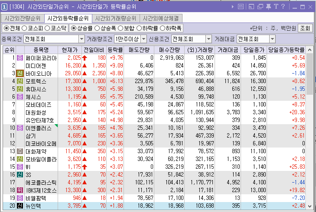This screenshot has height=212, width=316.
Task: Click the small play arrow icon in title bar
Action: click(x=233, y=7)
